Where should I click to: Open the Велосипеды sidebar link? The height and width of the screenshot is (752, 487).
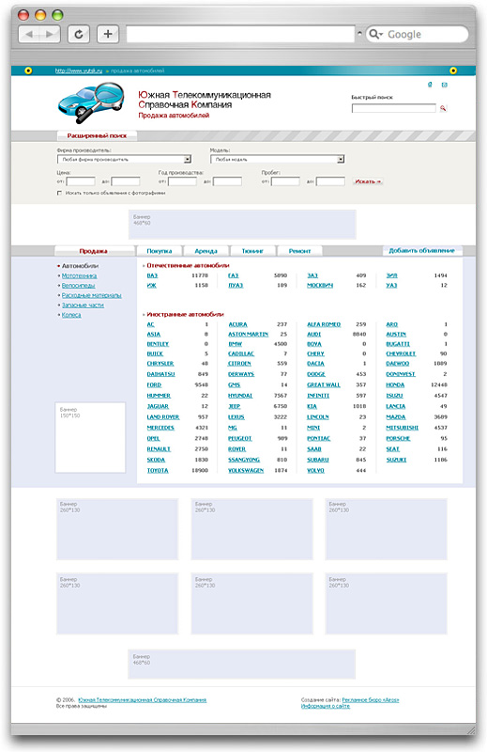coord(78,286)
